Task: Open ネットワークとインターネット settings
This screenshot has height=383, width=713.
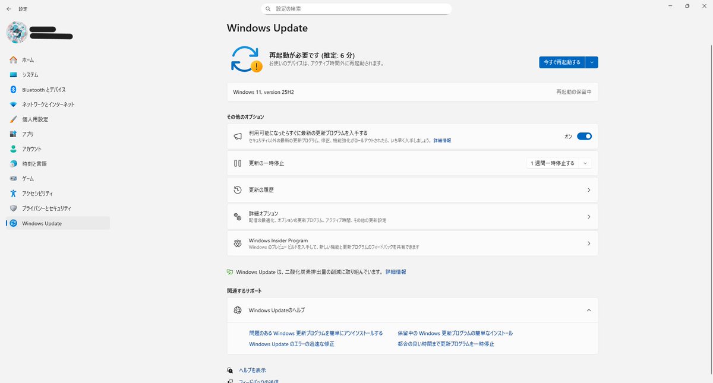Action: click(58, 105)
